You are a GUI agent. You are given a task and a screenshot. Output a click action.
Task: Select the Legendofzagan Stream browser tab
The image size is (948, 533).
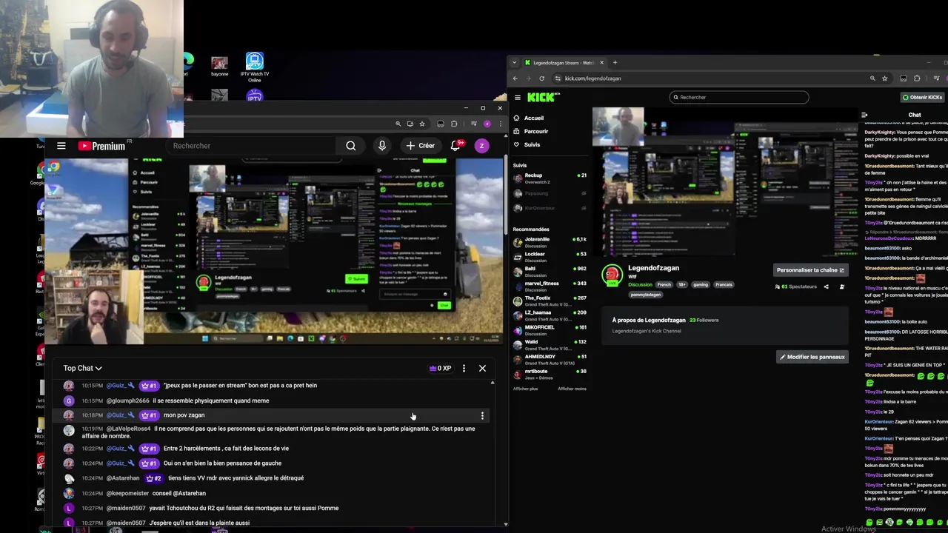point(564,63)
